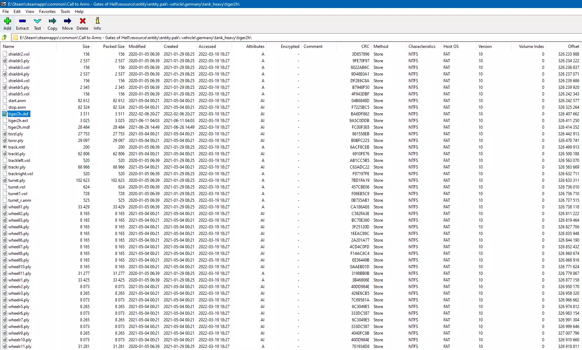Sort by Version column header
Image resolution: width=582 pixels, height=350 pixels.
click(x=494, y=47)
